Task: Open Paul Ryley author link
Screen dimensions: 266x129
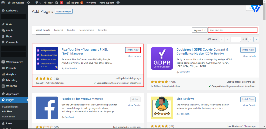Action: pyautogui.click(x=185, y=114)
